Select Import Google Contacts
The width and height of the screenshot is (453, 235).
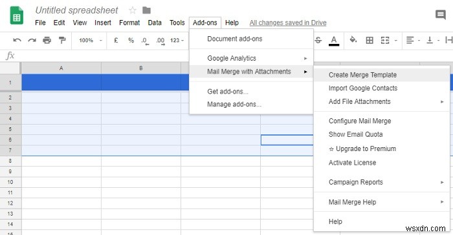coord(382,88)
